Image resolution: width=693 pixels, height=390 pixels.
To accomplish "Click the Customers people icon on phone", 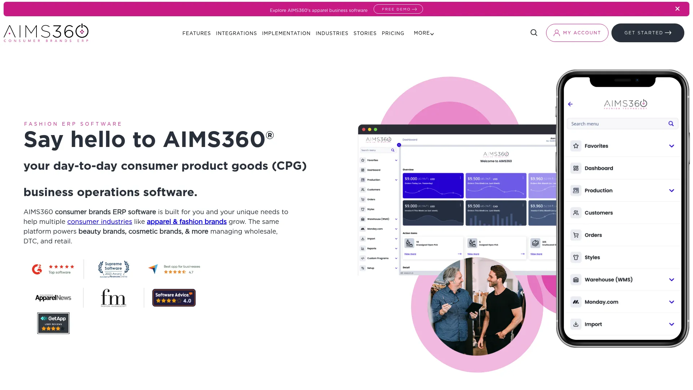I will click(x=576, y=213).
